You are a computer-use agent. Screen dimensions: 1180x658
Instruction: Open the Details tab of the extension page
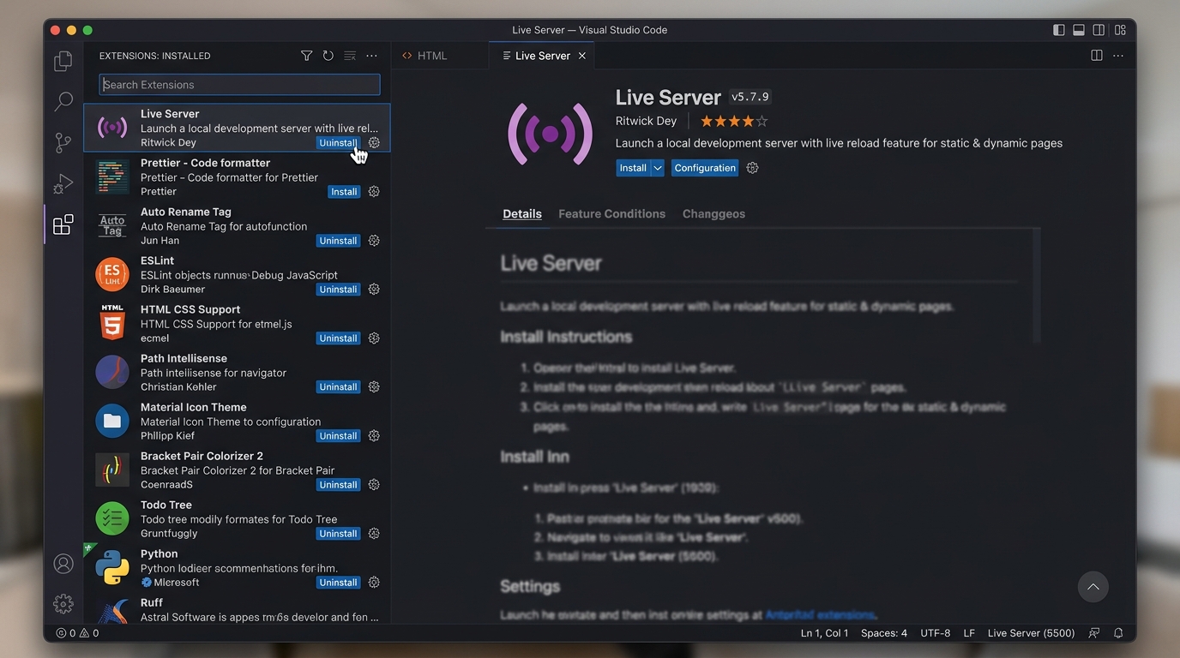(522, 214)
